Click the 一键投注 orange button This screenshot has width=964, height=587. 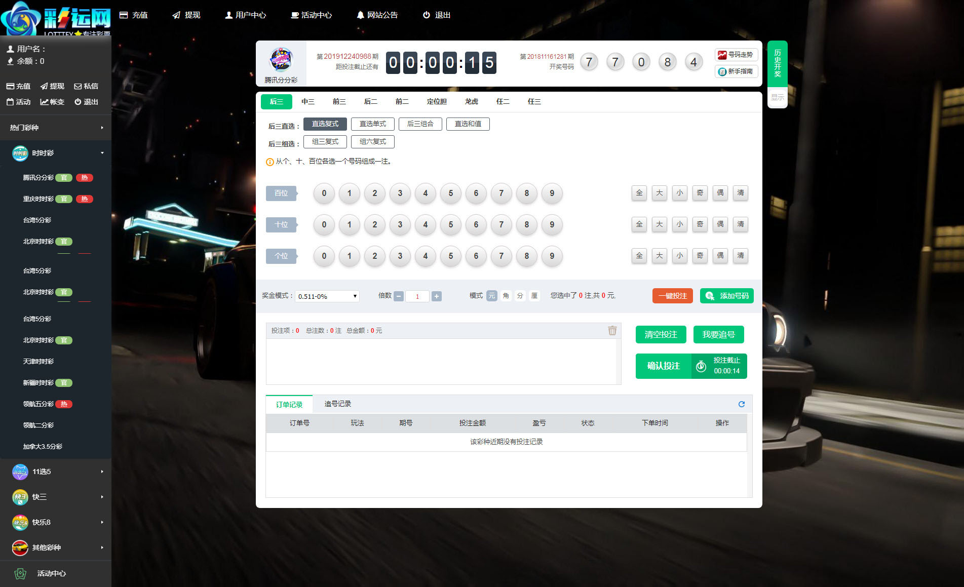pos(672,296)
